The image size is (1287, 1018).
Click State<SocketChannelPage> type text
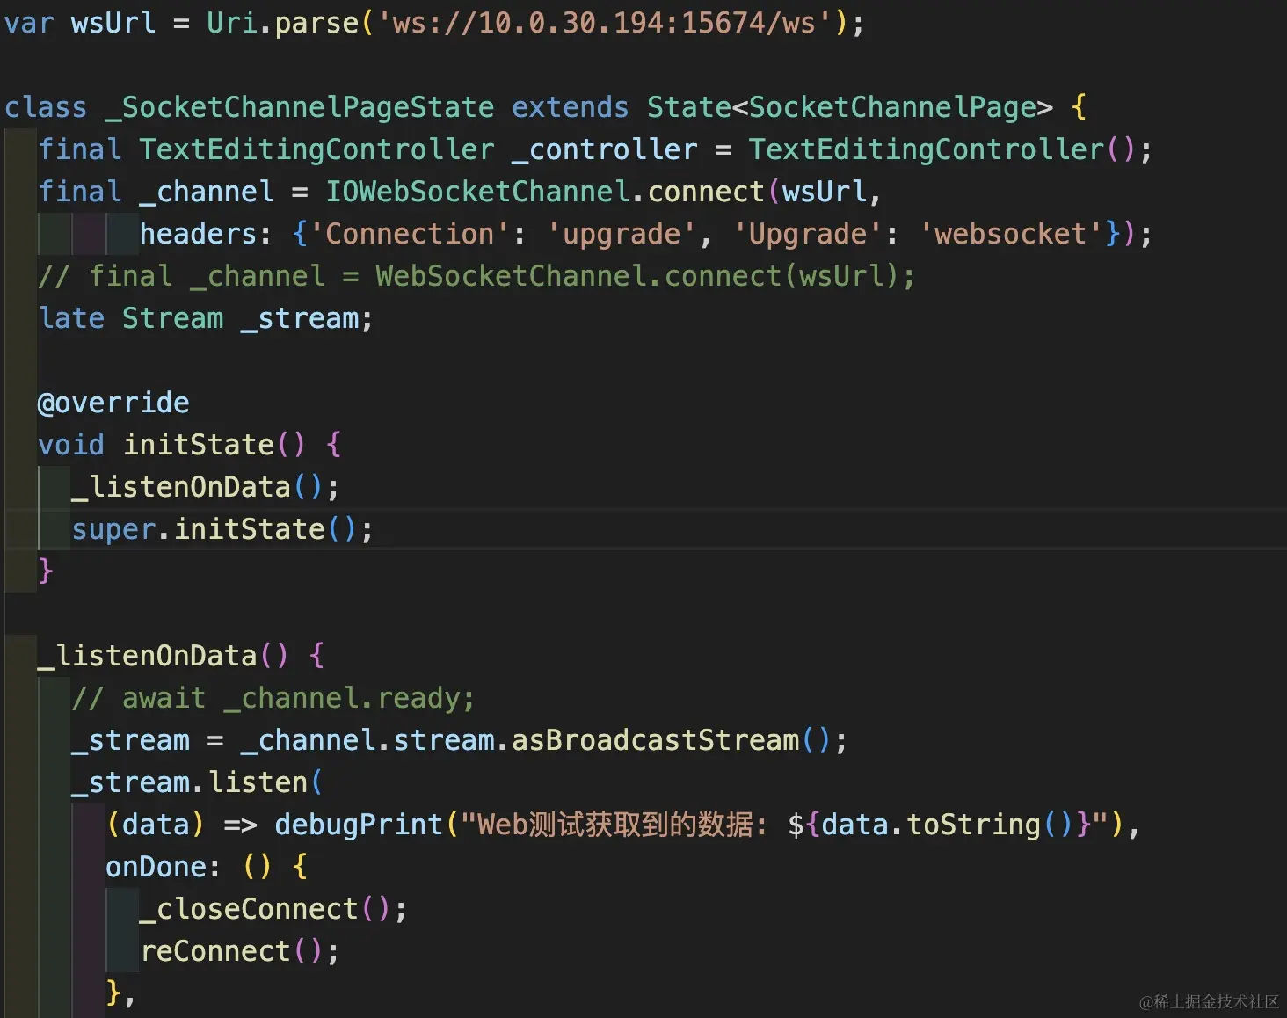pyautogui.click(x=849, y=107)
